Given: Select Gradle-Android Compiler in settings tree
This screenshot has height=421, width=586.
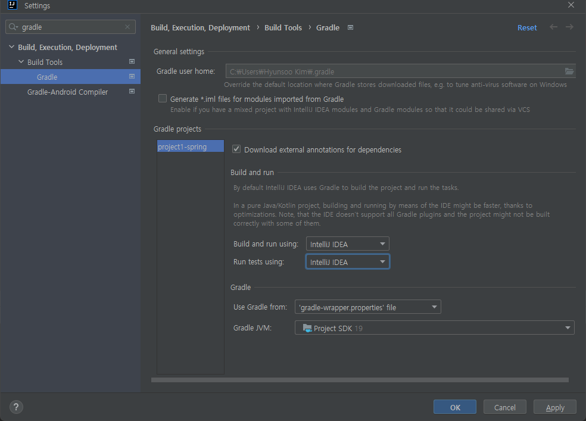Looking at the screenshot, I should pos(71,92).
